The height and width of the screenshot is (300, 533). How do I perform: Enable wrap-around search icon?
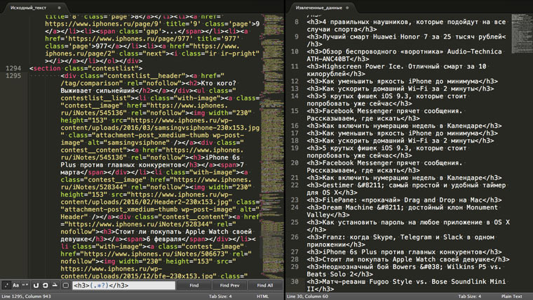pos(36,285)
